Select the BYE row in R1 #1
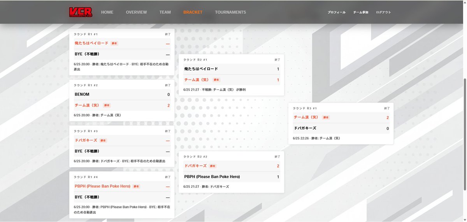Viewport: 467px width, 222px height. tap(122, 54)
